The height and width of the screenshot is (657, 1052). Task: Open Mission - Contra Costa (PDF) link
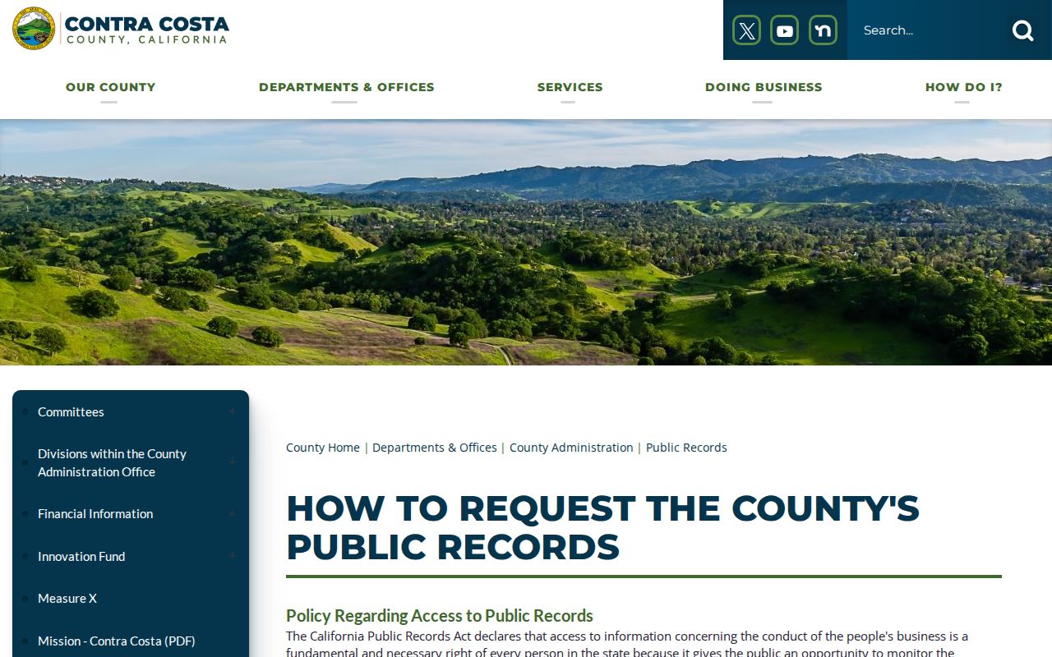117,641
